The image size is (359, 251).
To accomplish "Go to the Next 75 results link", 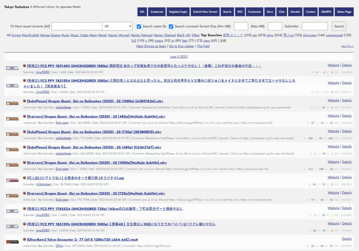I will pos(347,46).
